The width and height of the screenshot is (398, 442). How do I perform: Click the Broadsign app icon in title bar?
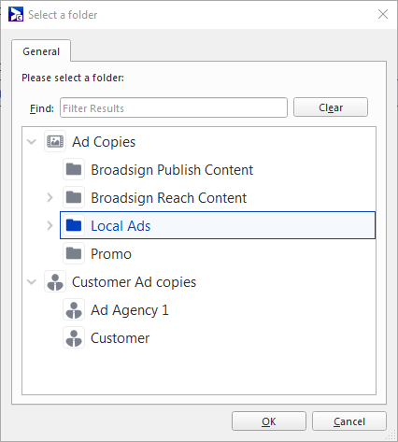pos(16,14)
